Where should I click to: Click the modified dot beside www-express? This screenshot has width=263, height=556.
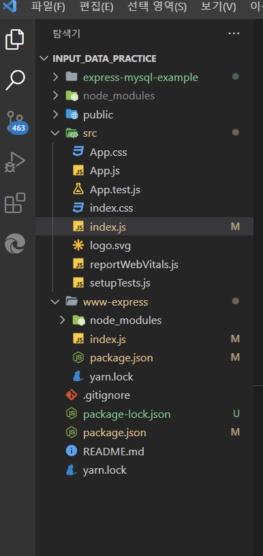tap(235, 301)
